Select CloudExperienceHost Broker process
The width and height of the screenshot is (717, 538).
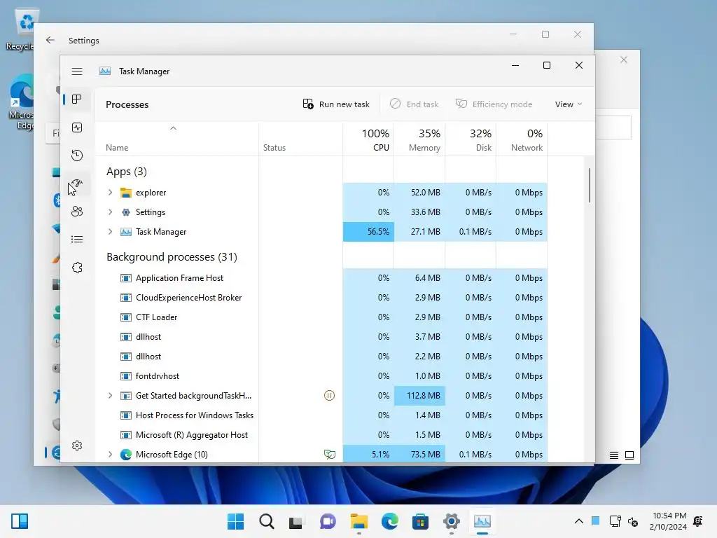pos(321,298)
